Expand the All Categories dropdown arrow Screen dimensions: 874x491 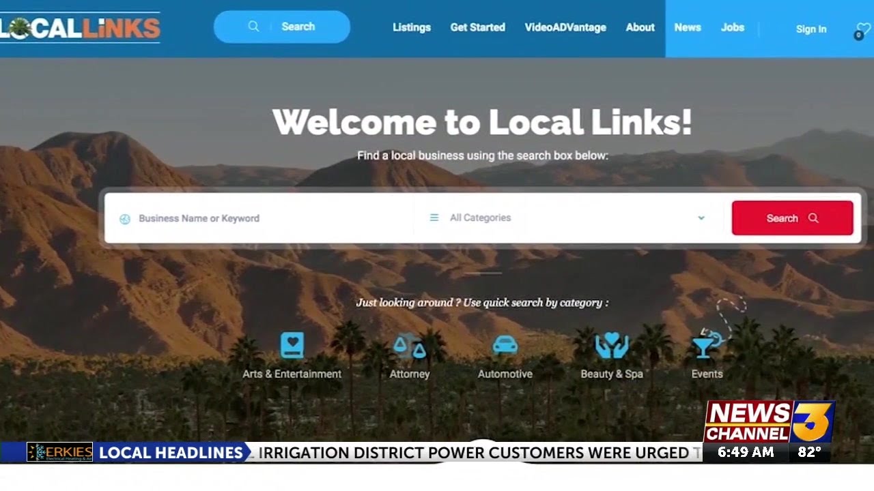coord(701,218)
